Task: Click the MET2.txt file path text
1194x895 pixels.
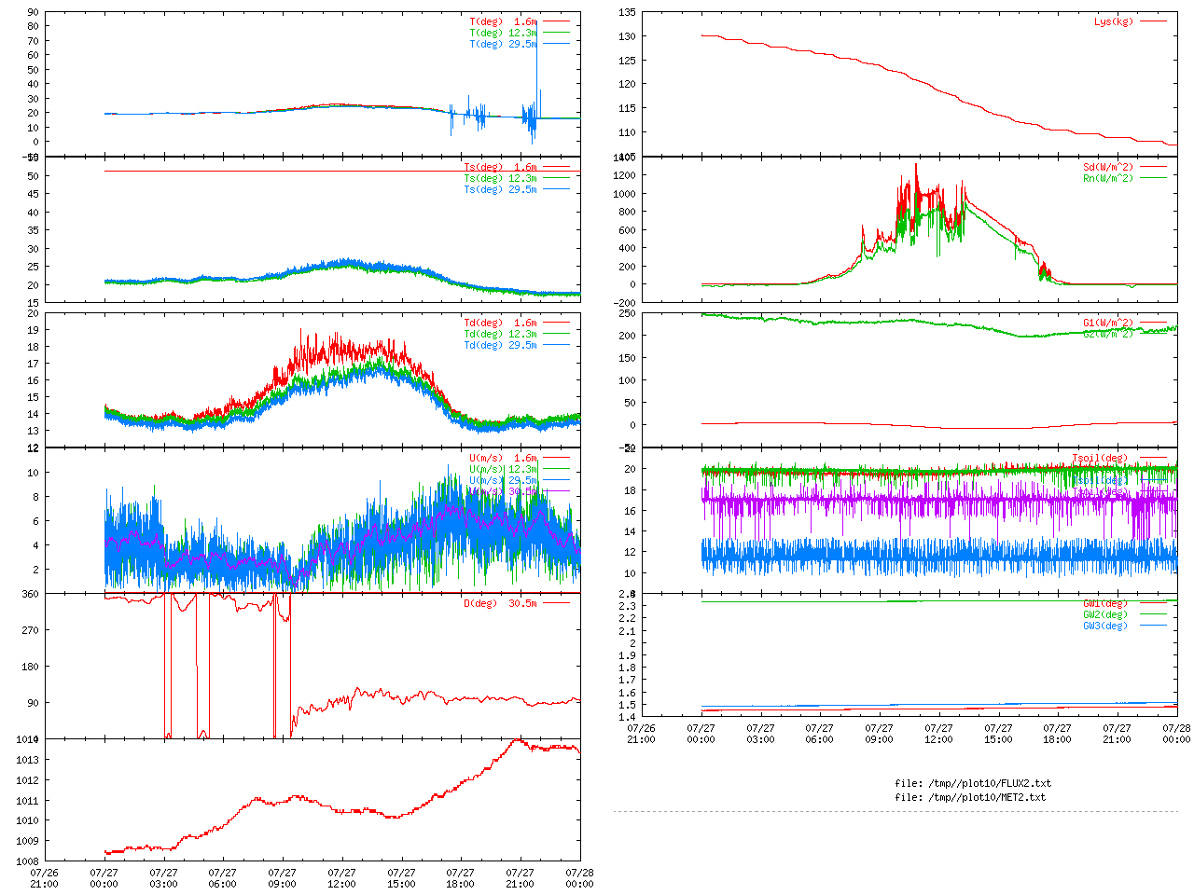Action: 970,797
